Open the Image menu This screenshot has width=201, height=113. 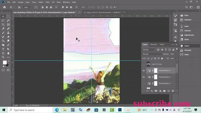(x=20, y=2)
